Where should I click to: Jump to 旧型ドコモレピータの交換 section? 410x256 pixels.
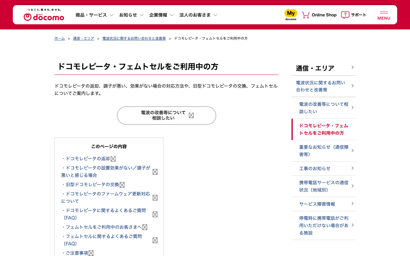coord(90,185)
